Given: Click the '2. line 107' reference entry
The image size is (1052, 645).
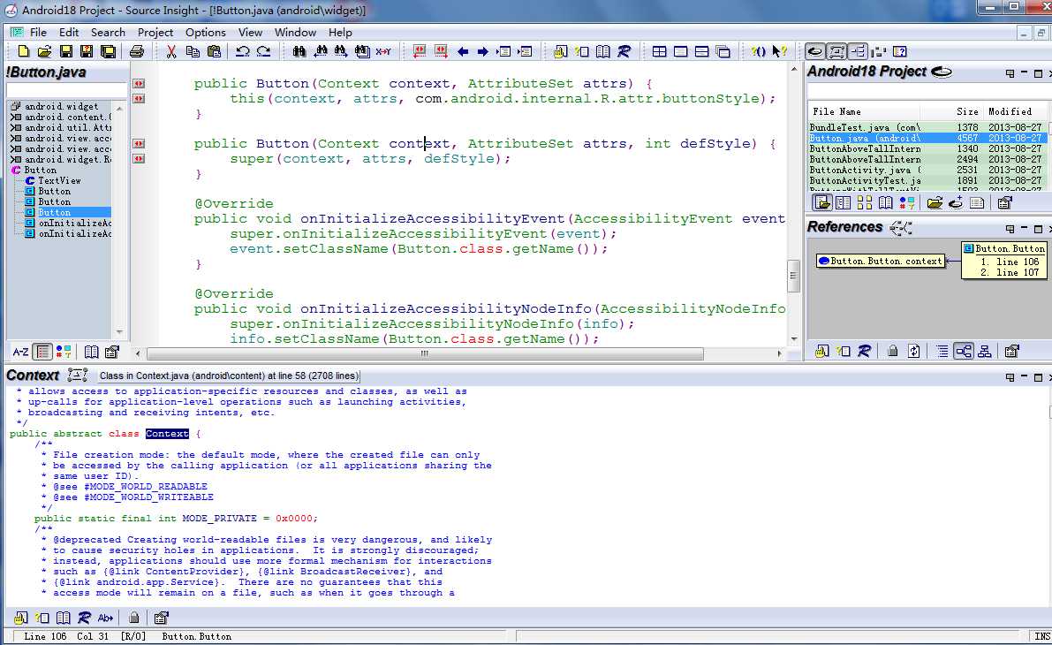Looking at the screenshot, I should (1010, 272).
